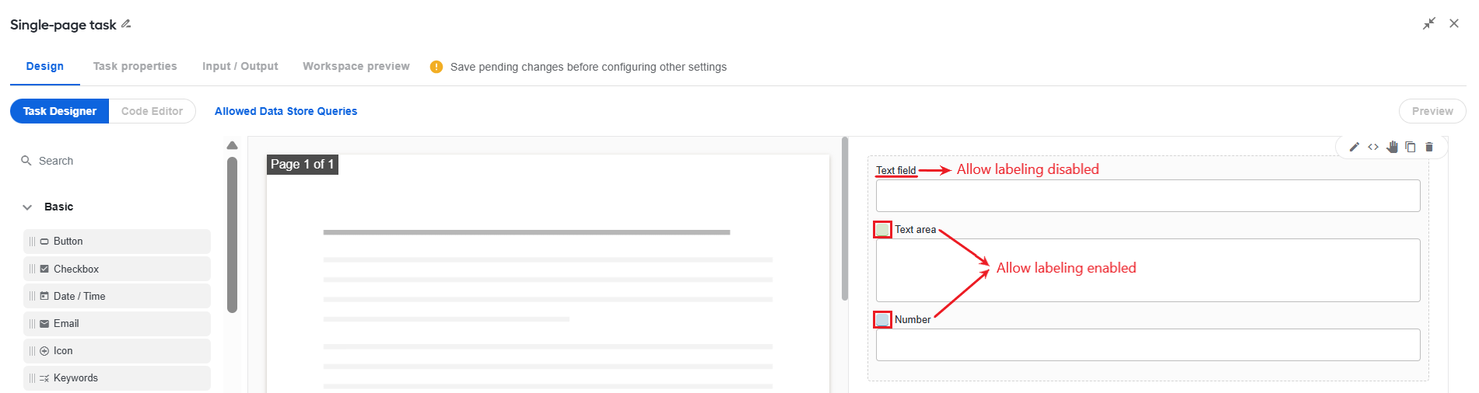This screenshot has width=1479, height=393.
Task: Open the code view brackets icon
Action: click(x=1373, y=147)
